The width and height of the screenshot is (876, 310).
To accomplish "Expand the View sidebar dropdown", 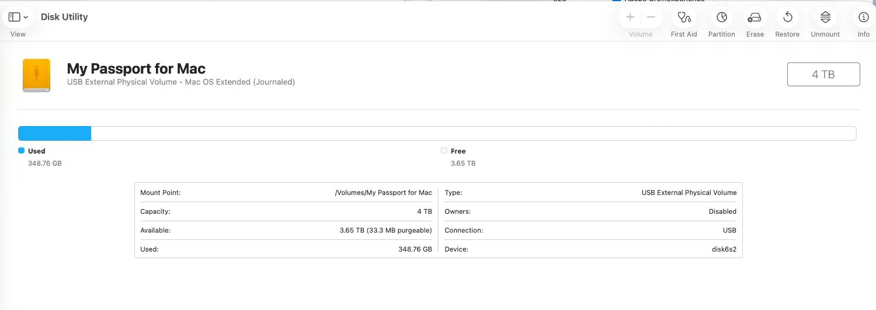I will [18, 18].
